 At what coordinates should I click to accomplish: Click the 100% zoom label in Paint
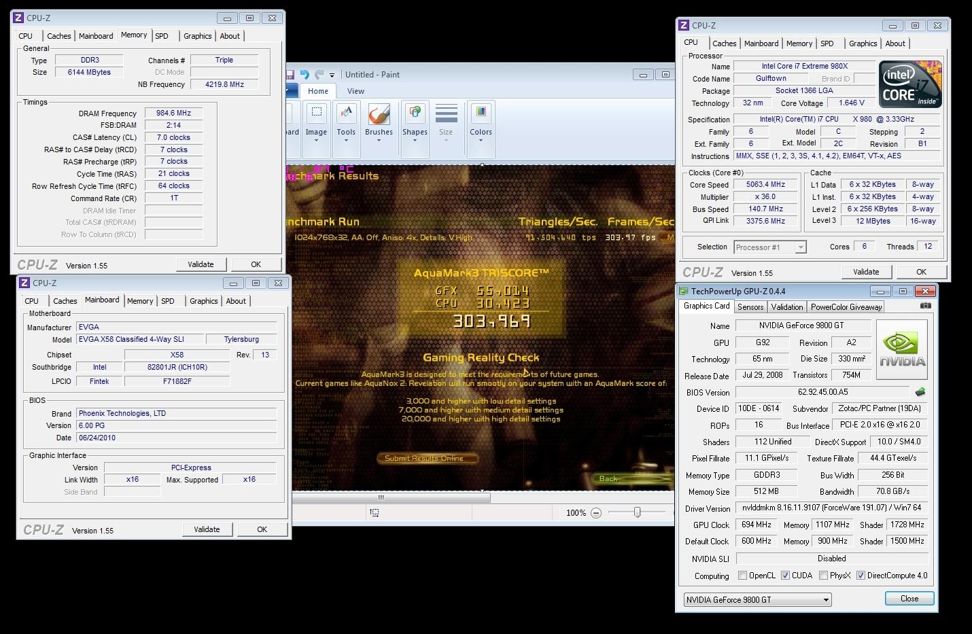(576, 513)
